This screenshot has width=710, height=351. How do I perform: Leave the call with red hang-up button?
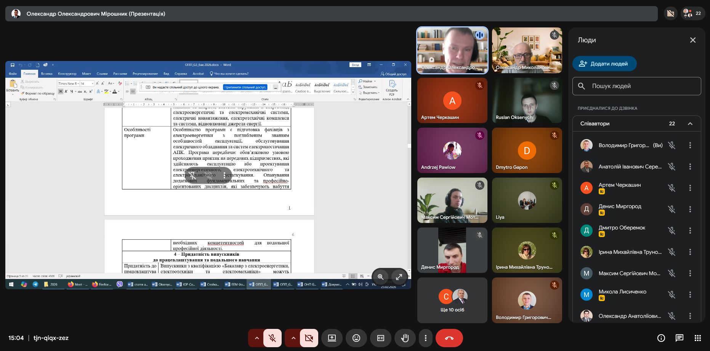[449, 338]
